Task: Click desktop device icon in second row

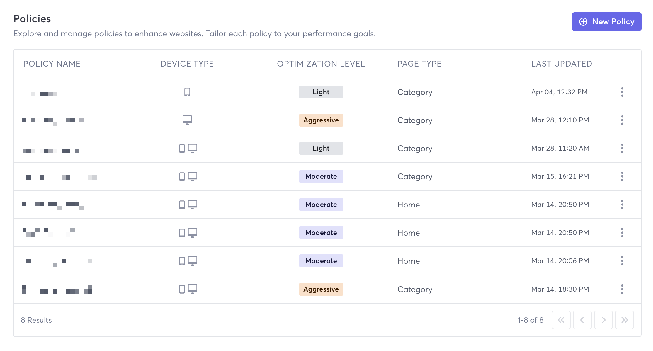Action: click(x=187, y=120)
